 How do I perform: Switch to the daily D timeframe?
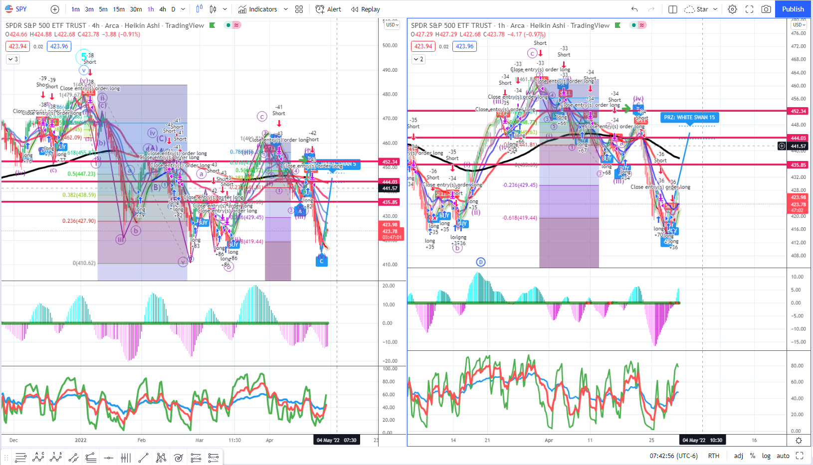point(173,9)
